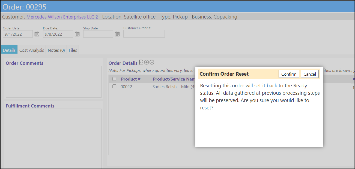Go to the Files tab

click(73, 50)
